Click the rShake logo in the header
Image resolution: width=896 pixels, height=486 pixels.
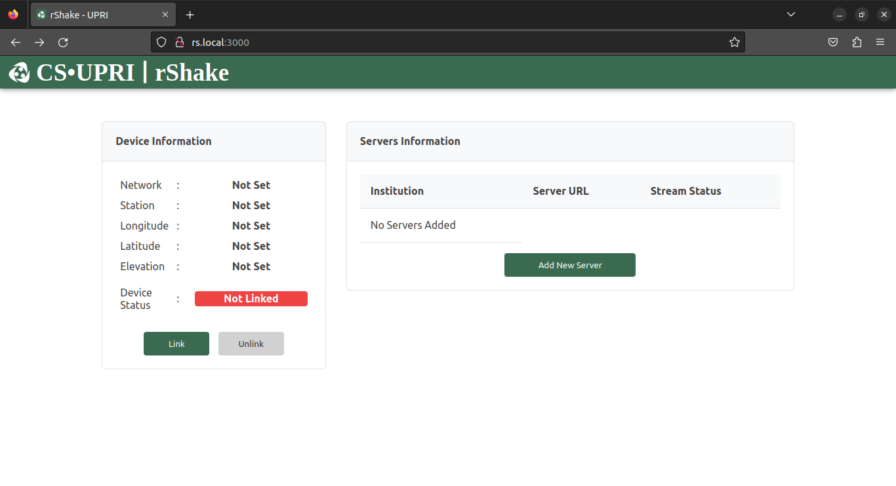pos(19,72)
